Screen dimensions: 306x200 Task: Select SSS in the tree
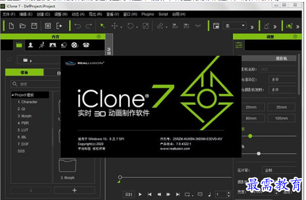tap(21, 151)
